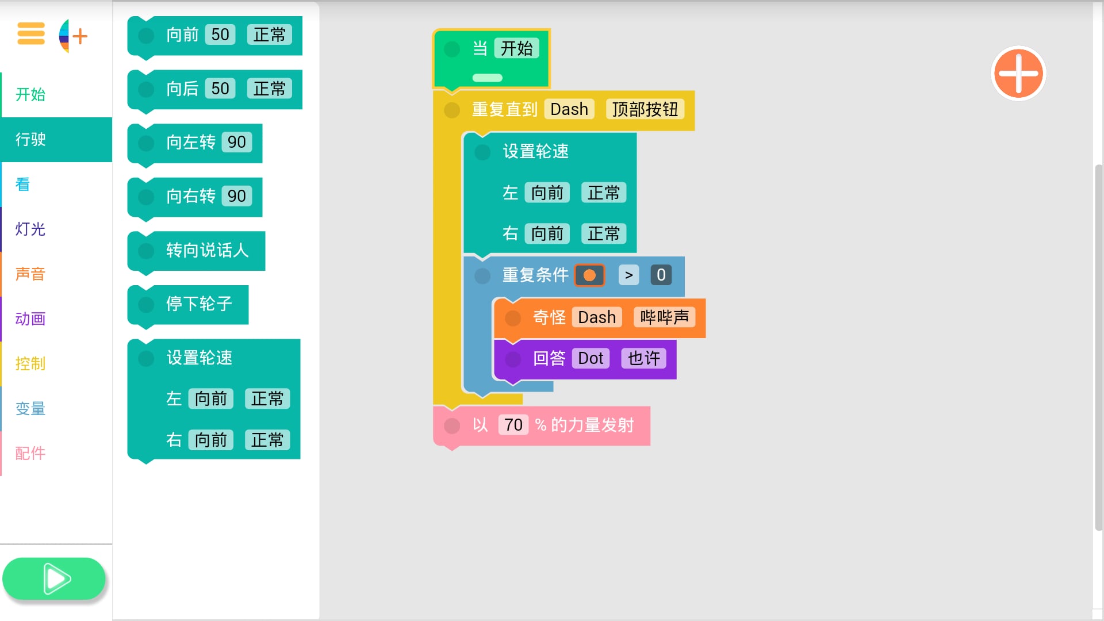
Task: Open workspace right wheel 向前 direction dropdown
Action: (547, 233)
